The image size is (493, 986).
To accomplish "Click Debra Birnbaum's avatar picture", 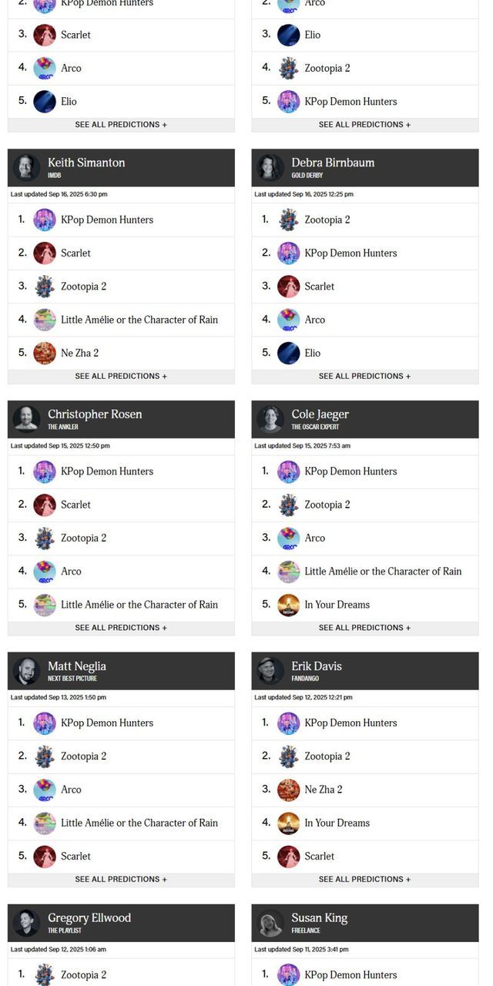I will click(270, 167).
